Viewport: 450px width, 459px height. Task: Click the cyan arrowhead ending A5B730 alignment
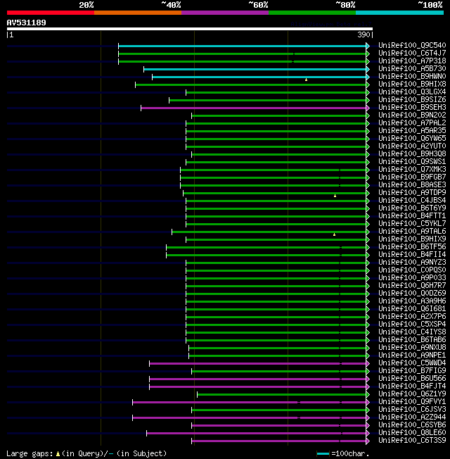click(368, 70)
